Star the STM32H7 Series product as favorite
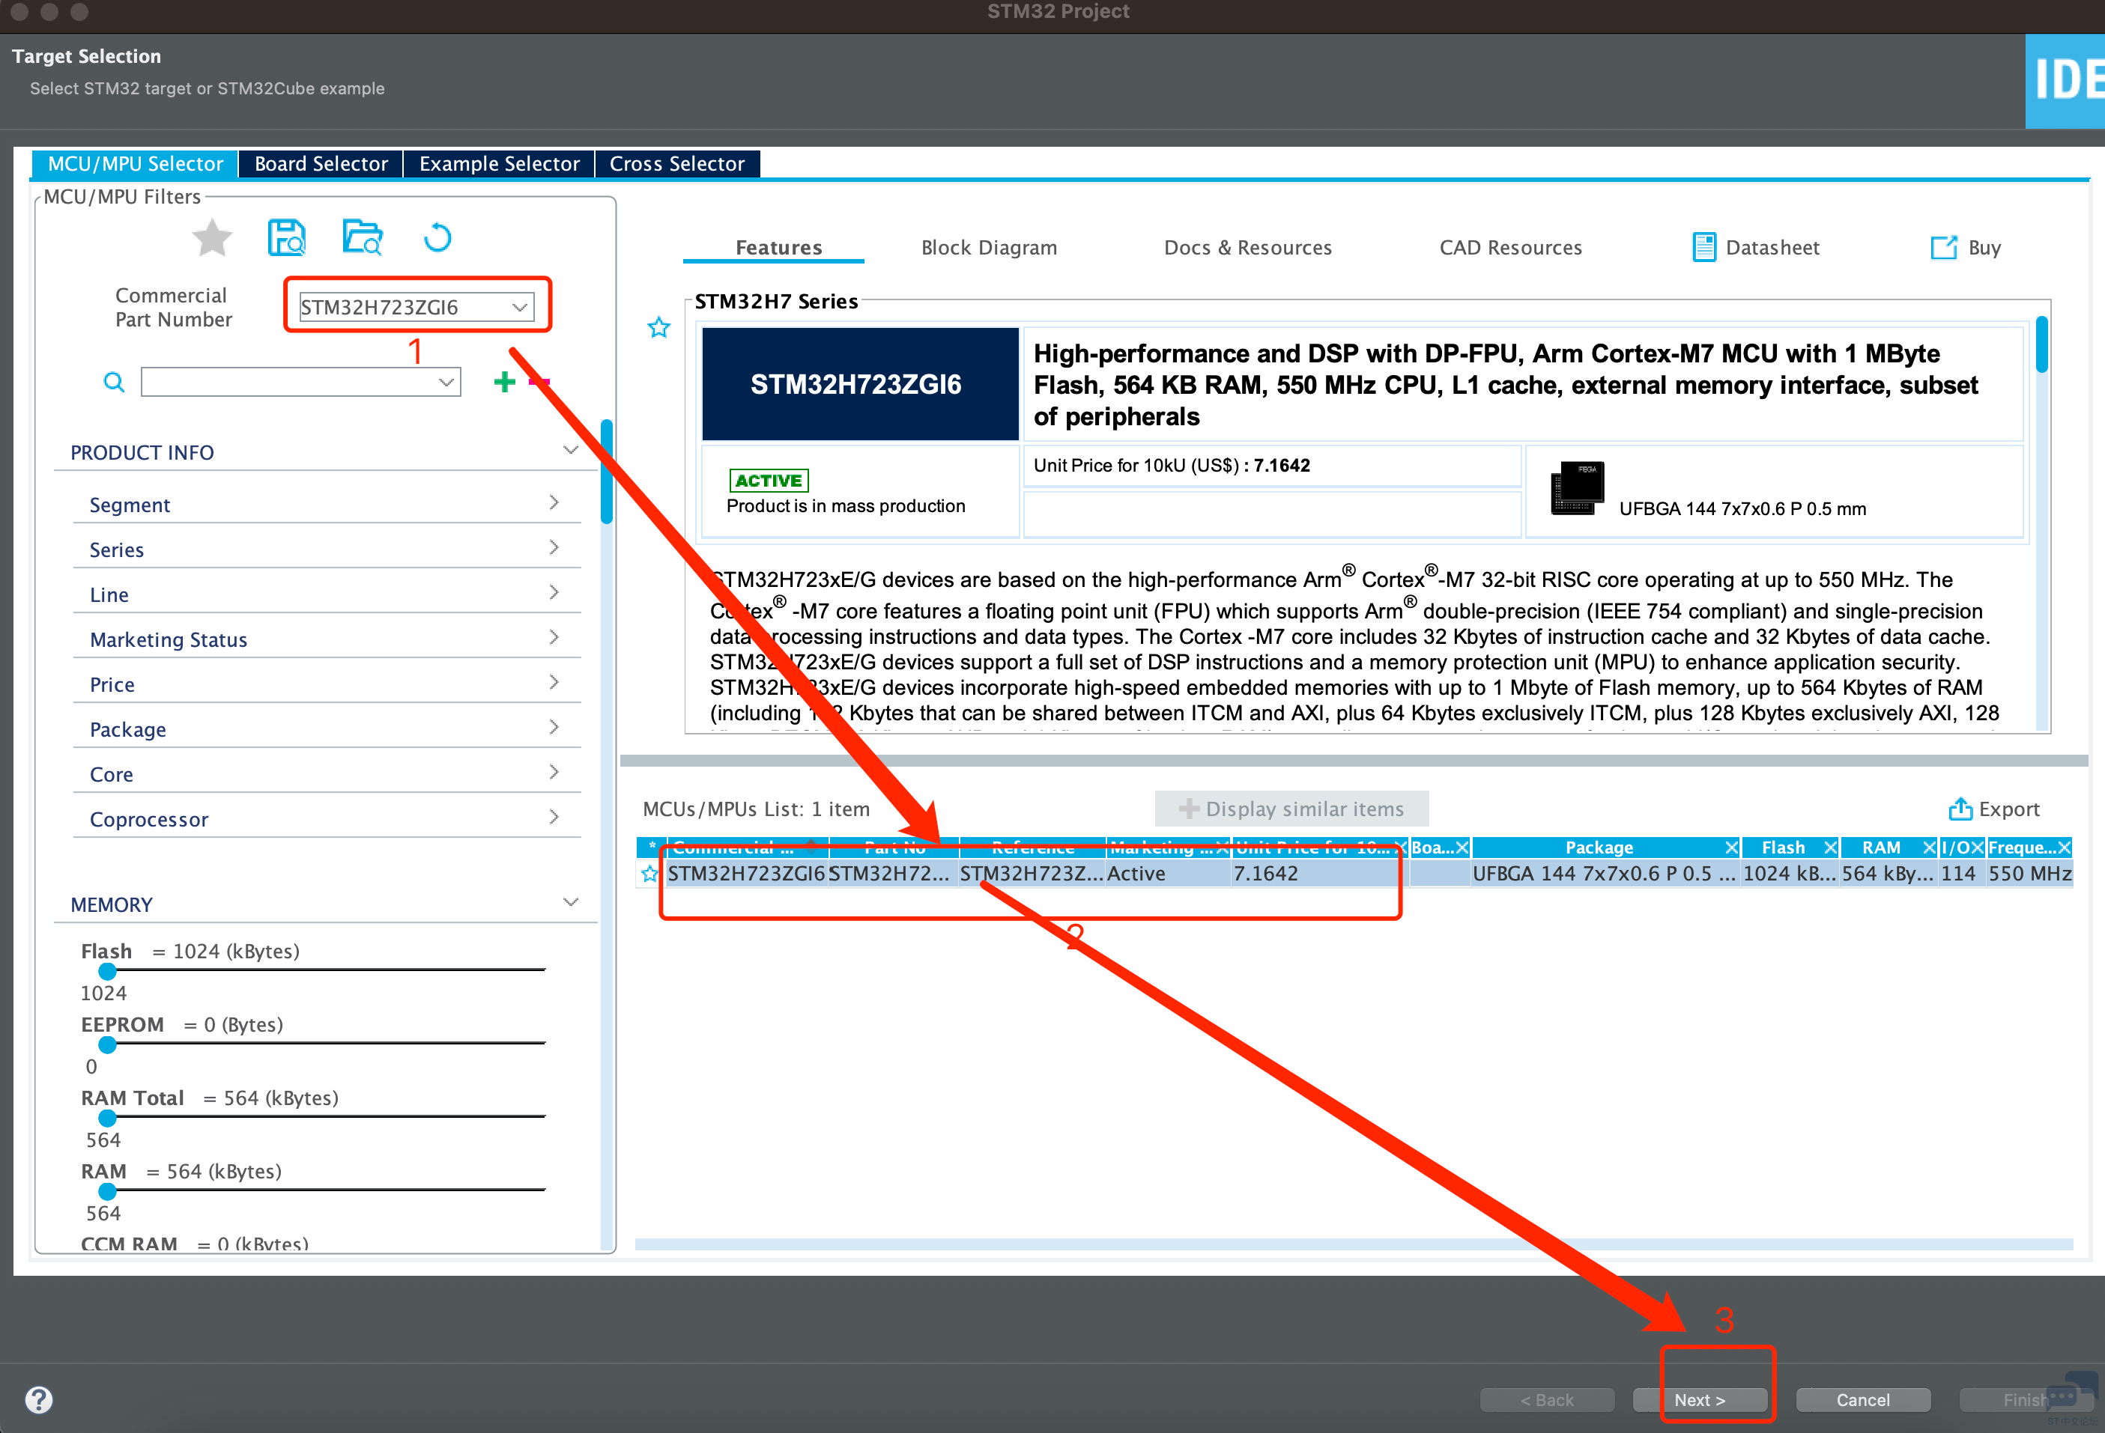Viewport: 2105px width, 1433px height. [659, 328]
